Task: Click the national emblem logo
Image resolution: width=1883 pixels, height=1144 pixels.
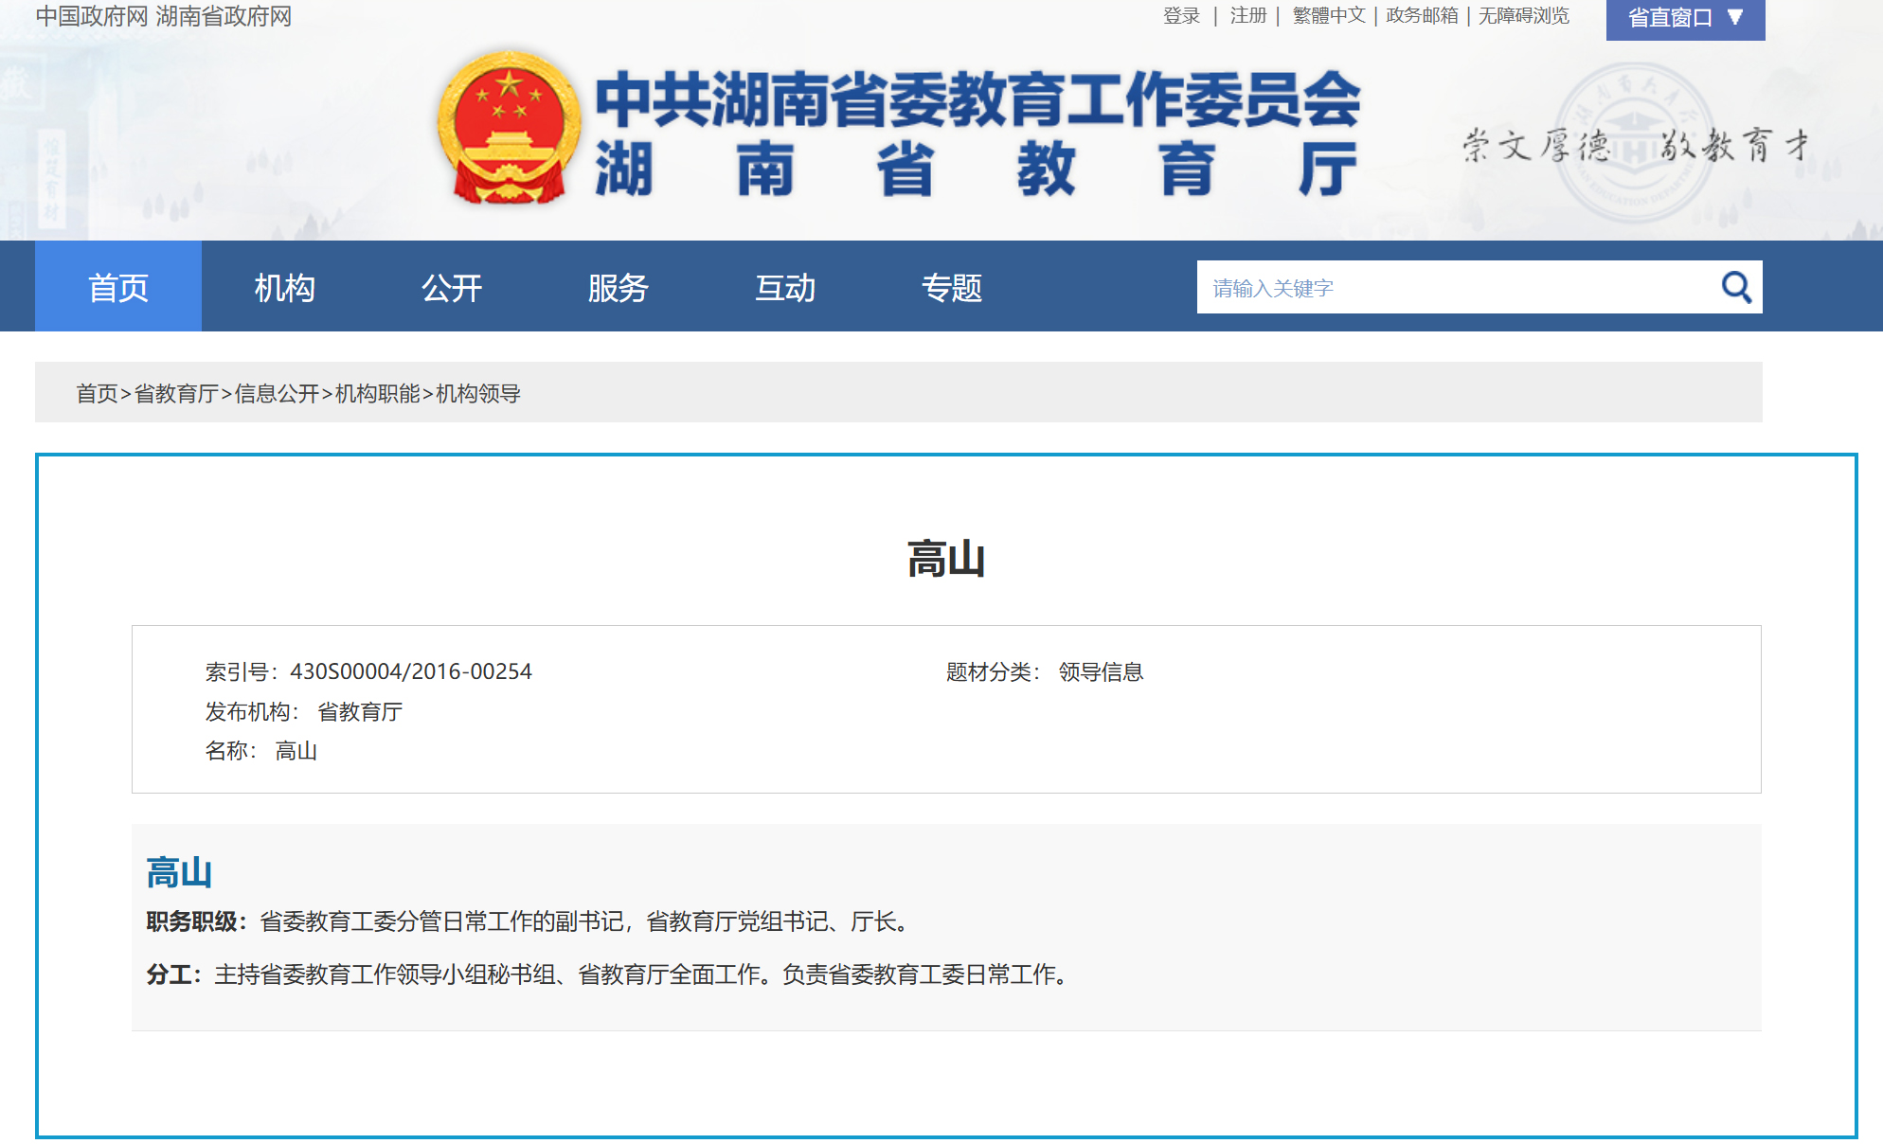Action: [x=509, y=128]
